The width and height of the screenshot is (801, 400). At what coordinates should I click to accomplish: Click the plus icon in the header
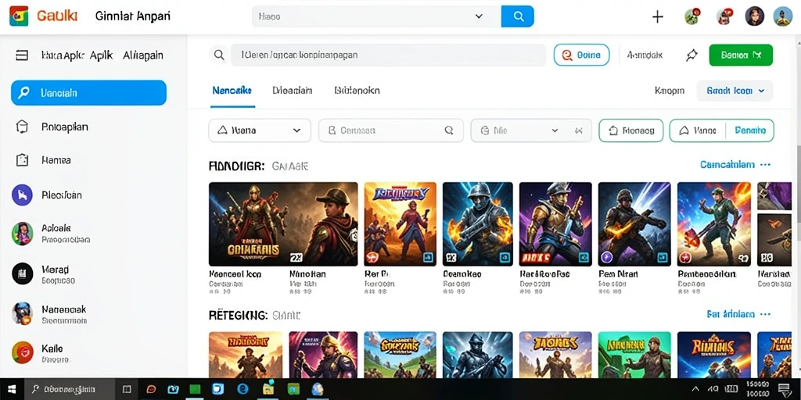[x=657, y=17]
